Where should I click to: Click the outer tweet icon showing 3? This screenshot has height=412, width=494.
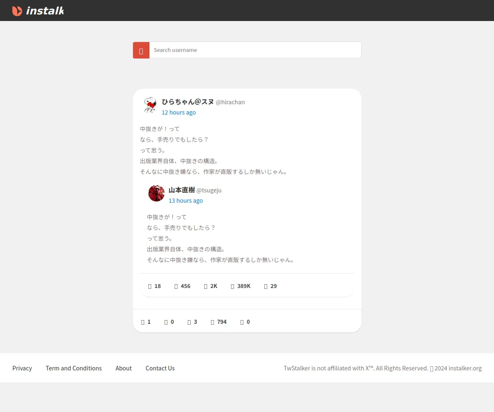point(189,322)
